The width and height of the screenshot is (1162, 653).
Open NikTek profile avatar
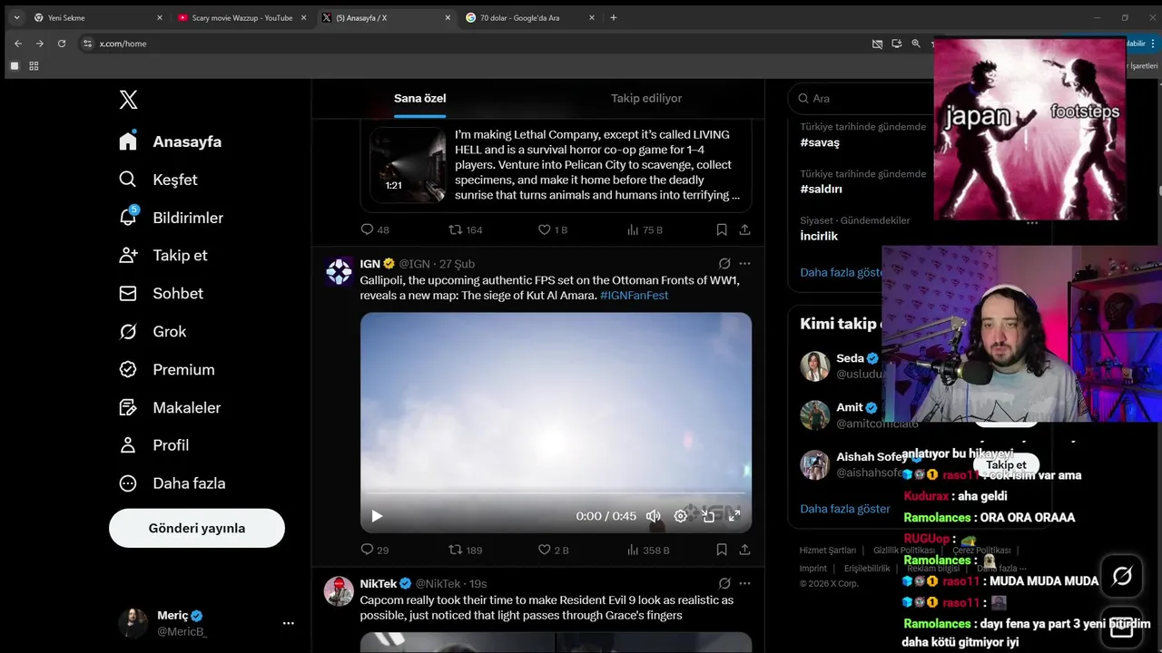(339, 590)
